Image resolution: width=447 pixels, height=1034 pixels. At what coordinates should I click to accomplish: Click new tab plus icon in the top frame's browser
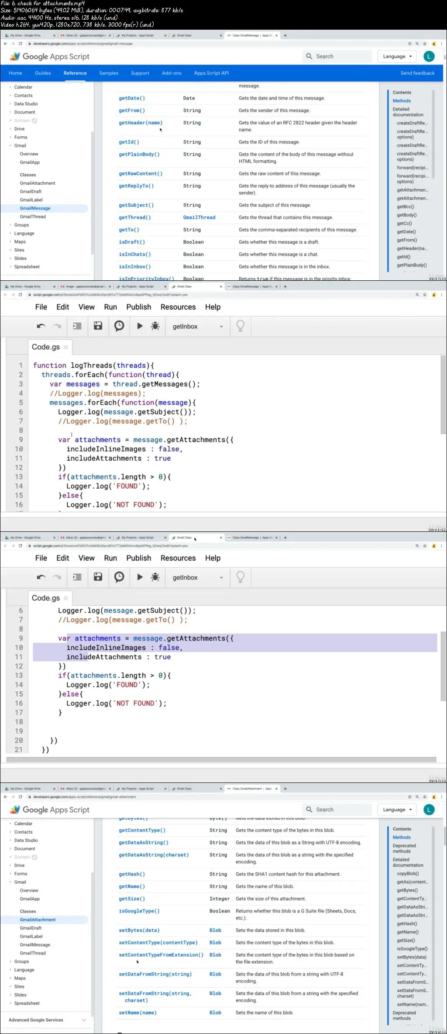tap(285, 35)
